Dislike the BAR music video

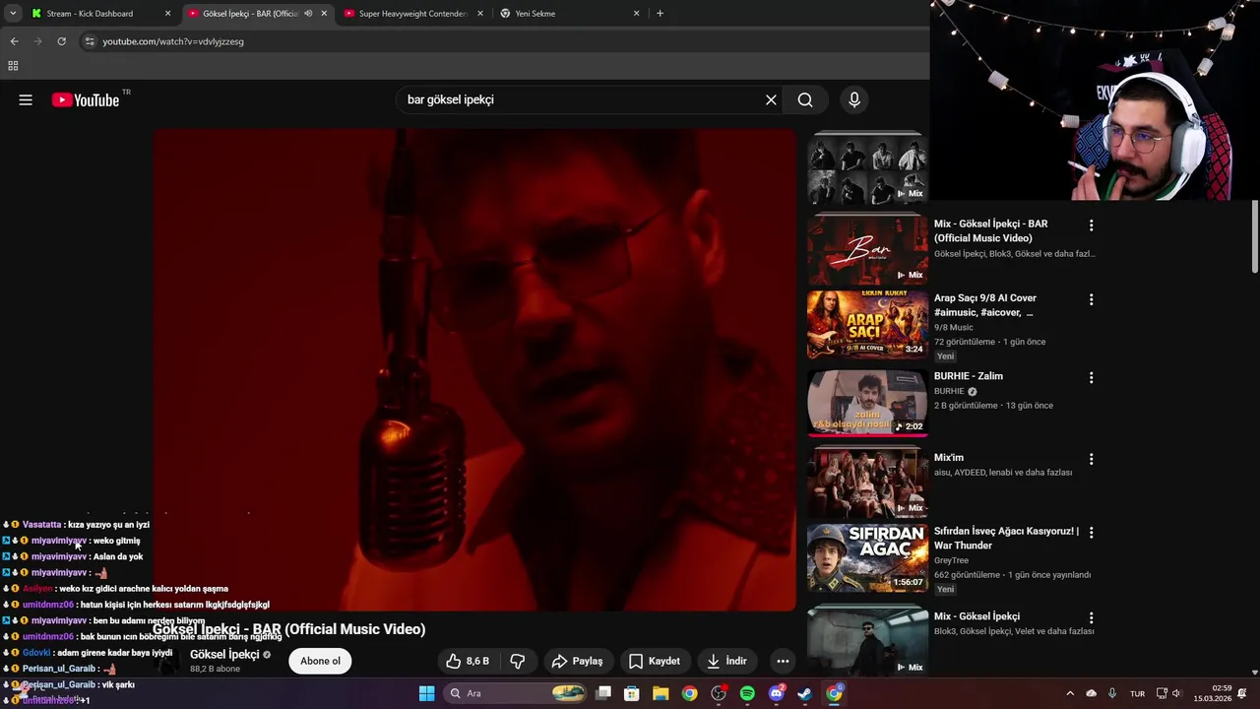coord(518,661)
